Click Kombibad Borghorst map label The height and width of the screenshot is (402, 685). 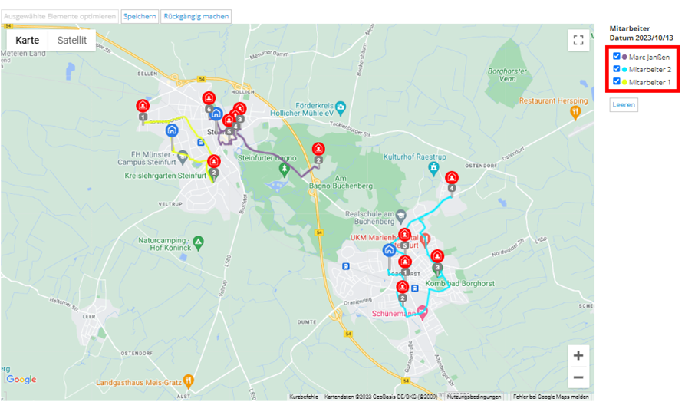point(460,283)
